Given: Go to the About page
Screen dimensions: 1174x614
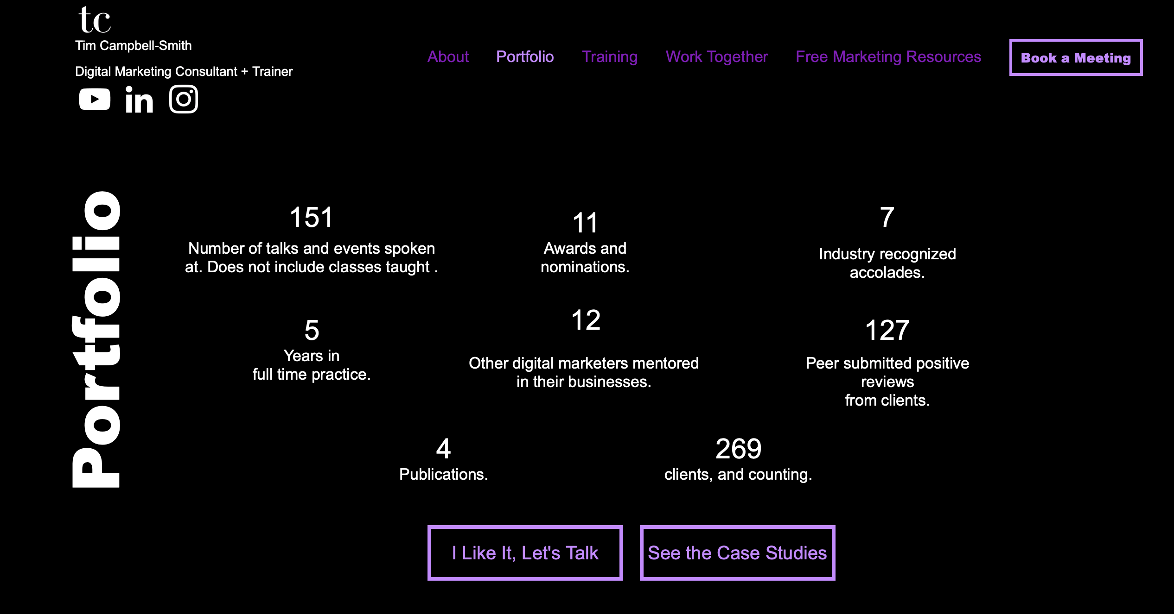Looking at the screenshot, I should tap(448, 57).
